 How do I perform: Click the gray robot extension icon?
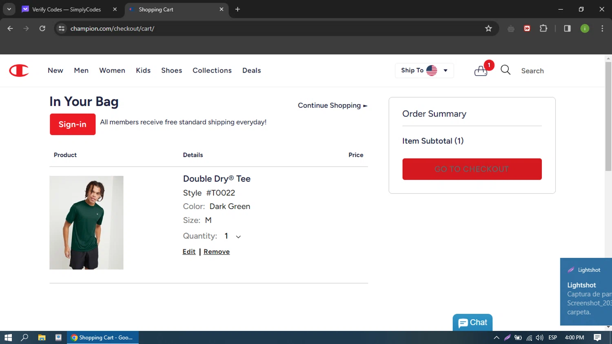[511, 29]
